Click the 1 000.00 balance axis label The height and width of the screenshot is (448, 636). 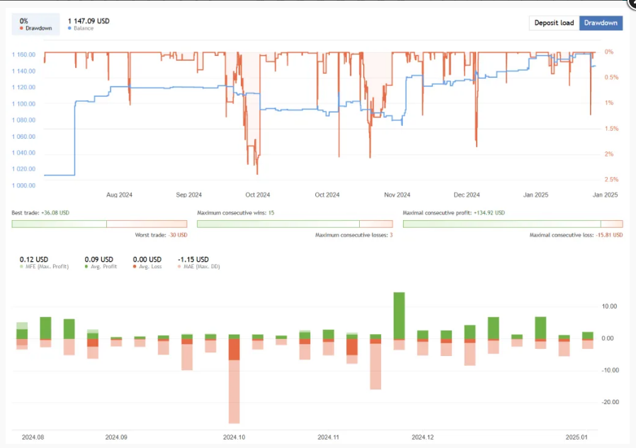pyautogui.click(x=23, y=185)
